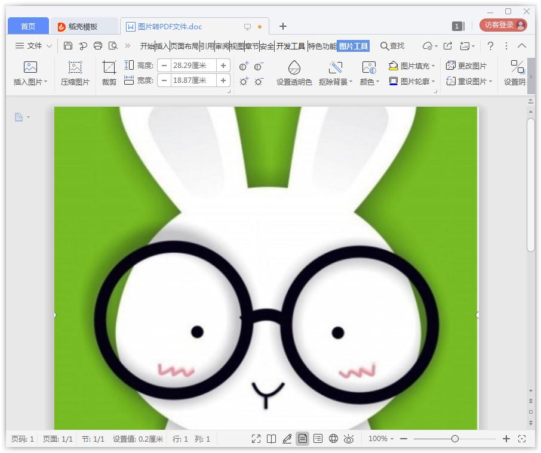The image size is (541, 453).
Task: Select the 裁剪 (crop) tool
Action: [x=109, y=73]
